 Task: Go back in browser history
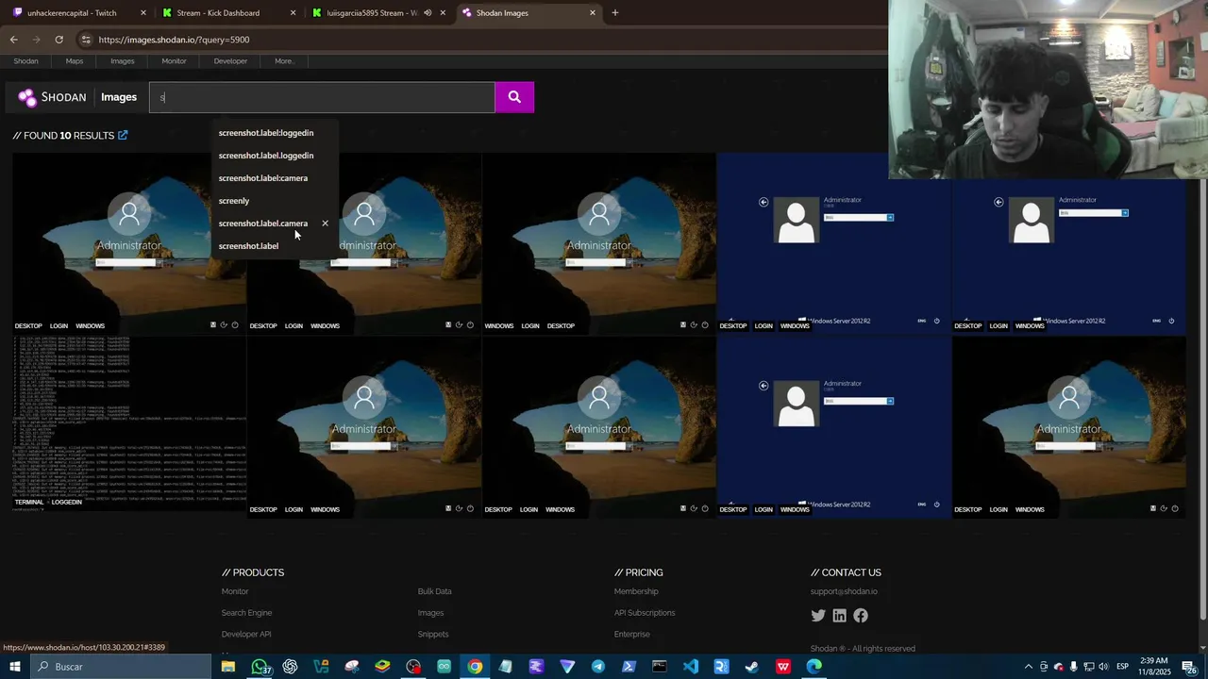click(13, 40)
